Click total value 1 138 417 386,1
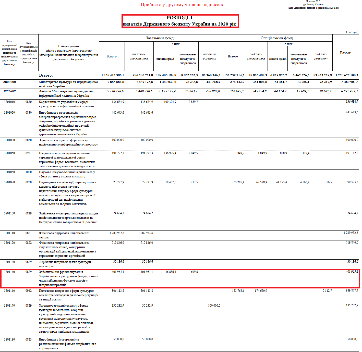Viewport: 362px width, 352px height. [x=113, y=75]
